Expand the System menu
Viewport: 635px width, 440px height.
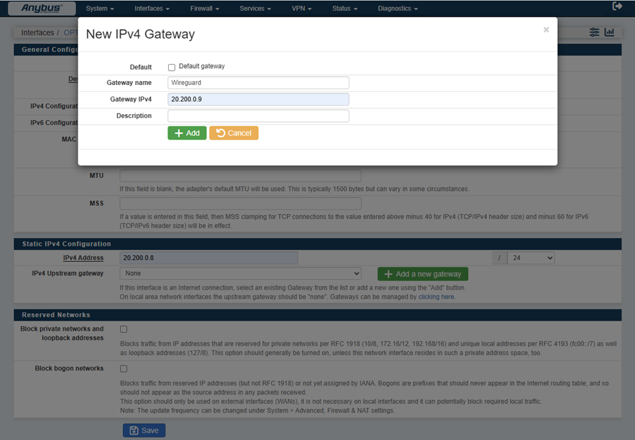[x=100, y=9]
